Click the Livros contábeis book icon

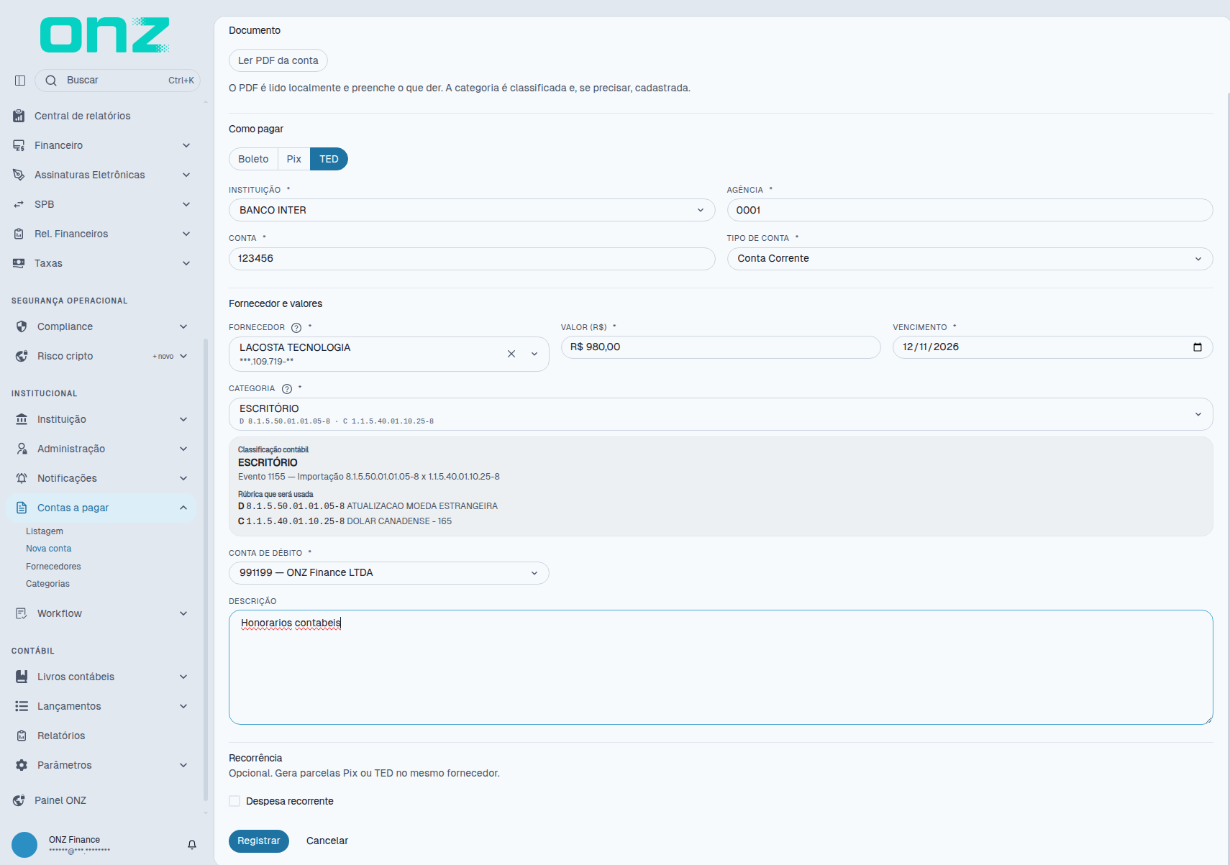click(22, 677)
